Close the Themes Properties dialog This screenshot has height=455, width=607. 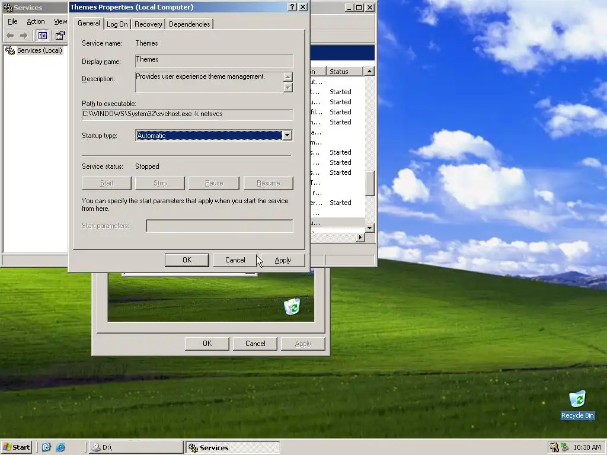click(303, 7)
